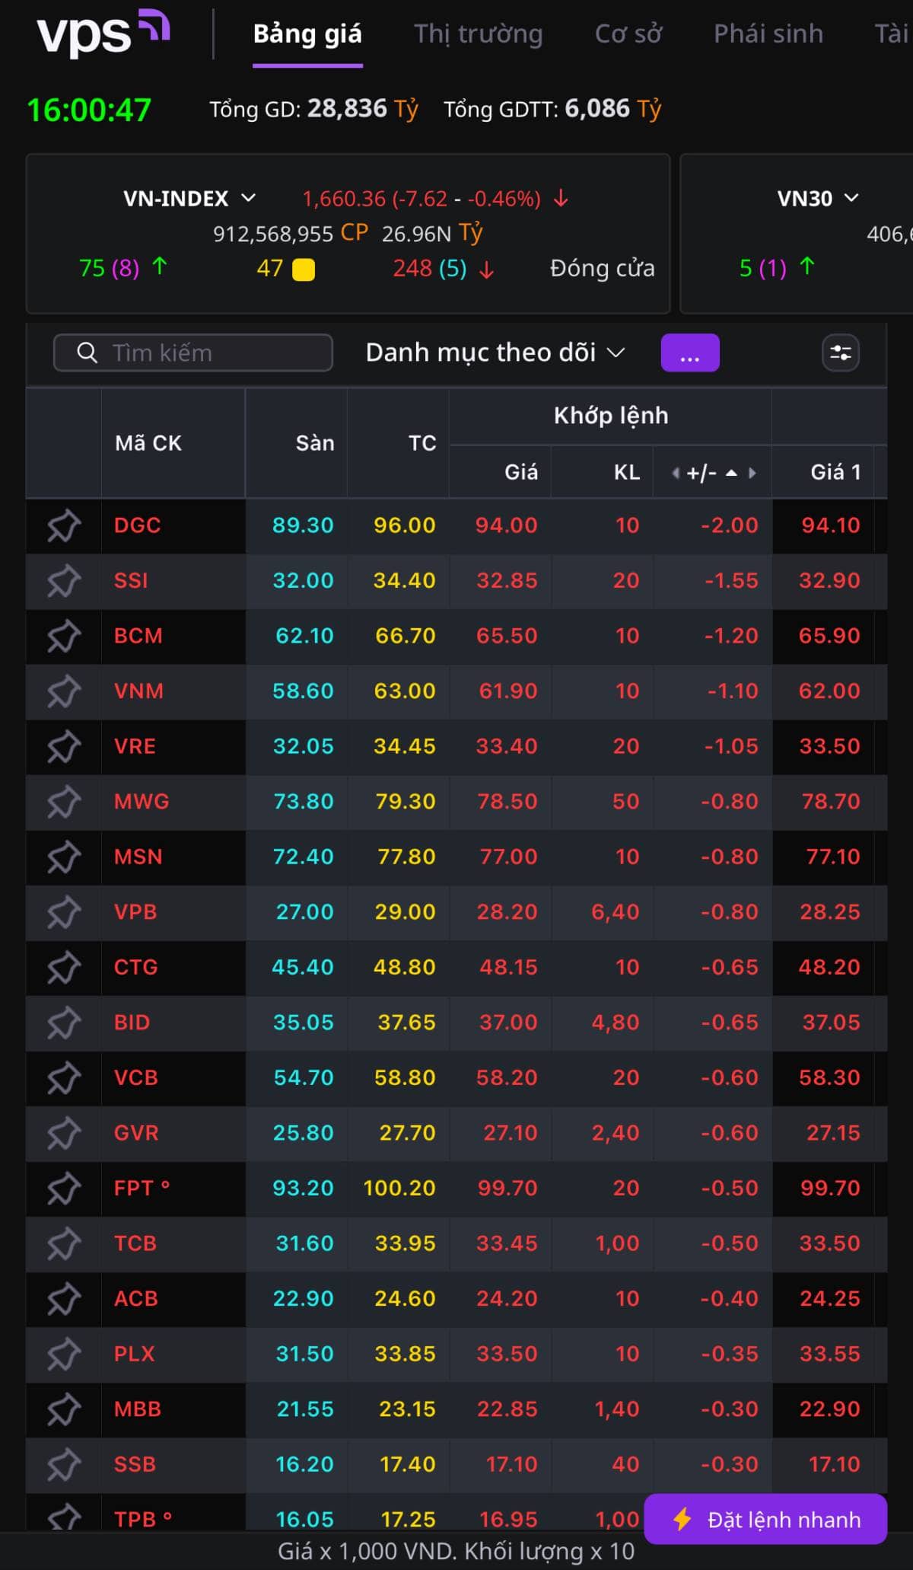Viewport: 913px width, 1570px height.
Task: Click the VPS logo
Action: click(103, 33)
